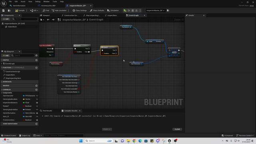Expand the INTERFACES section
The height and width of the screenshot is (144, 256).
[x=2, y=82]
